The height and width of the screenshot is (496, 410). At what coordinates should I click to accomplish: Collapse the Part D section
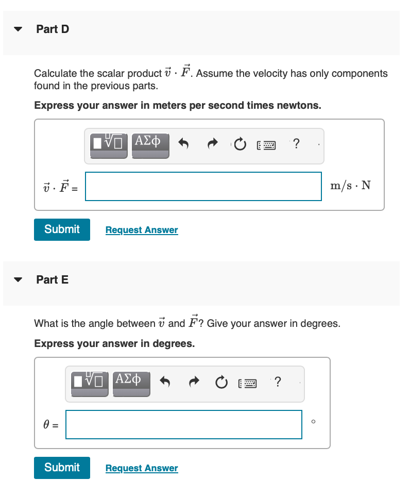[x=18, y=29]
